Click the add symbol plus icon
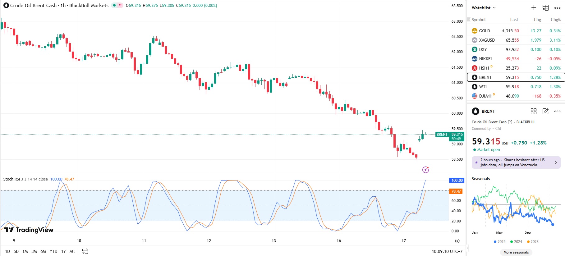This screenshot has width=565, height=256. (534, 8)
